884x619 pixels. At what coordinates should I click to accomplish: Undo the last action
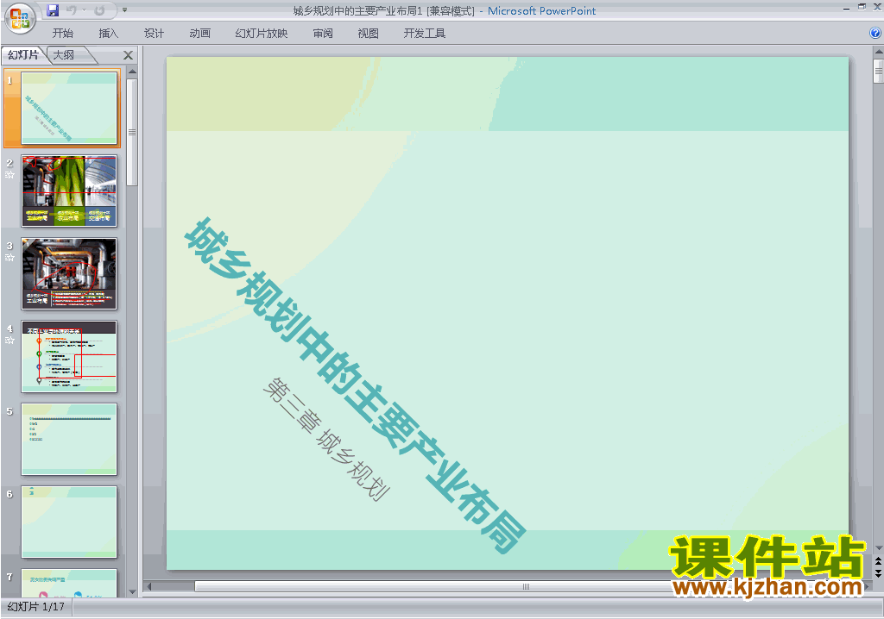pos(71,10)
